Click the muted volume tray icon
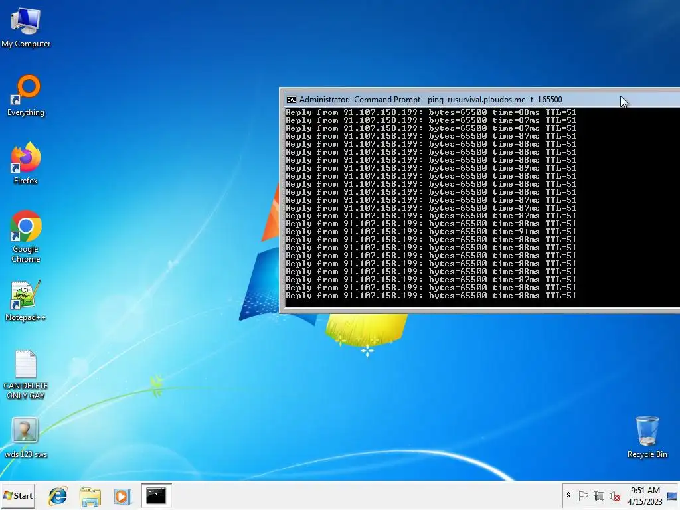Viewport: 680px width, 510px height. tap(614, 496)
